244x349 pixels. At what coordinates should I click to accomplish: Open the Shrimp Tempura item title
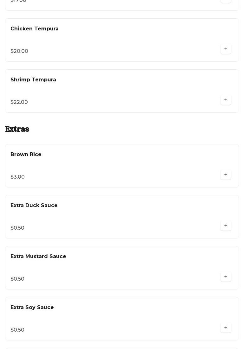pyautogui.click(x=33, y=80)
